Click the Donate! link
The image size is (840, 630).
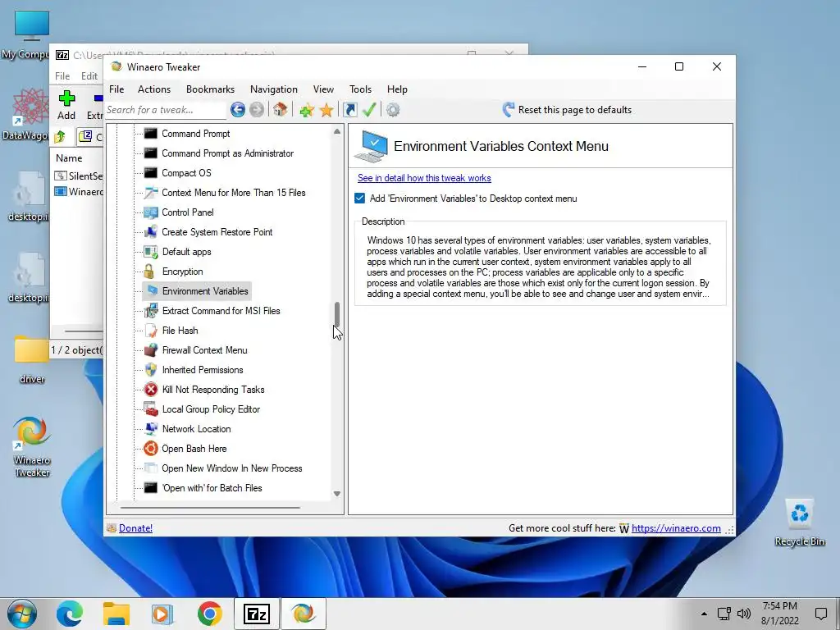pyautogui.click(x=135, y=528)
